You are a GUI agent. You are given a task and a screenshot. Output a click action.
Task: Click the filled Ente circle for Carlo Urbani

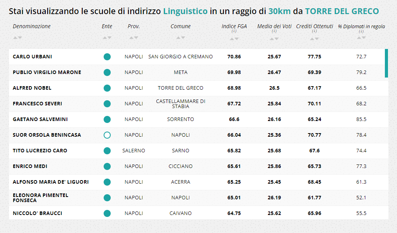pos(107,57)
